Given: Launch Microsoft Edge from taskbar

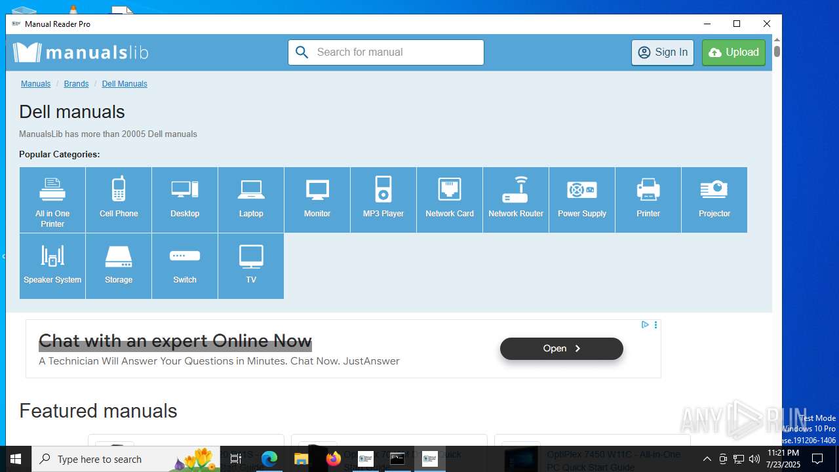Looking at the screenshot, I should tap(269, 459).
